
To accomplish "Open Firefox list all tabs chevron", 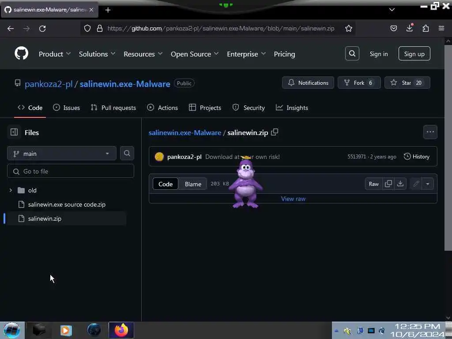I will (x=392, y=10).
